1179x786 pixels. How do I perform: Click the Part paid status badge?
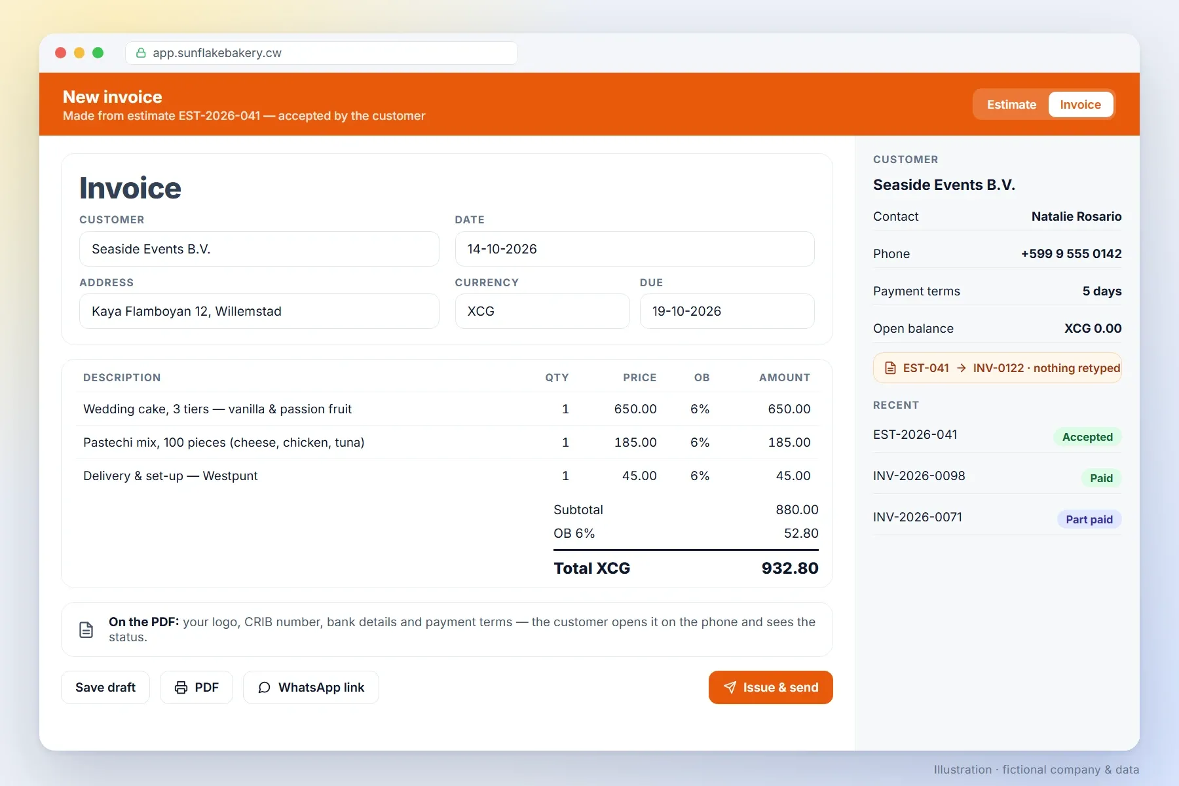click(x=1089, y=519)
